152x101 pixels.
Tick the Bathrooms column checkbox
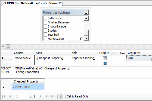45,18
